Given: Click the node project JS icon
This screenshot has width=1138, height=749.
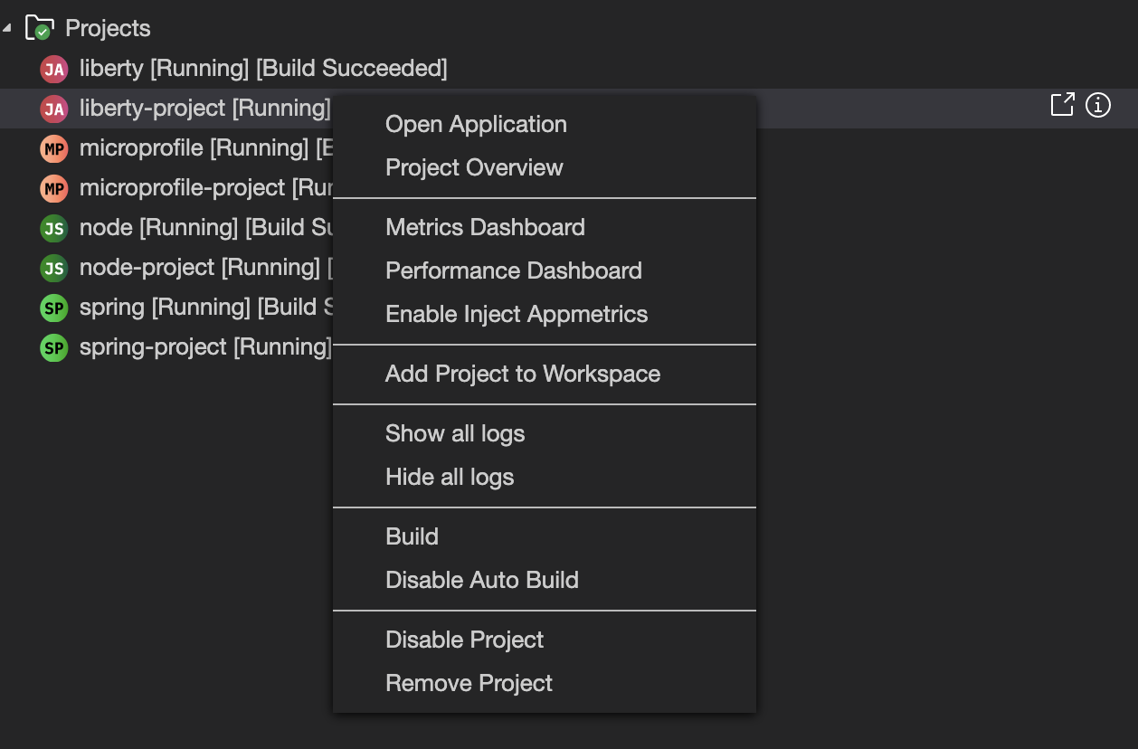Looking at the screenshot, I should click(x=53, y=227).
